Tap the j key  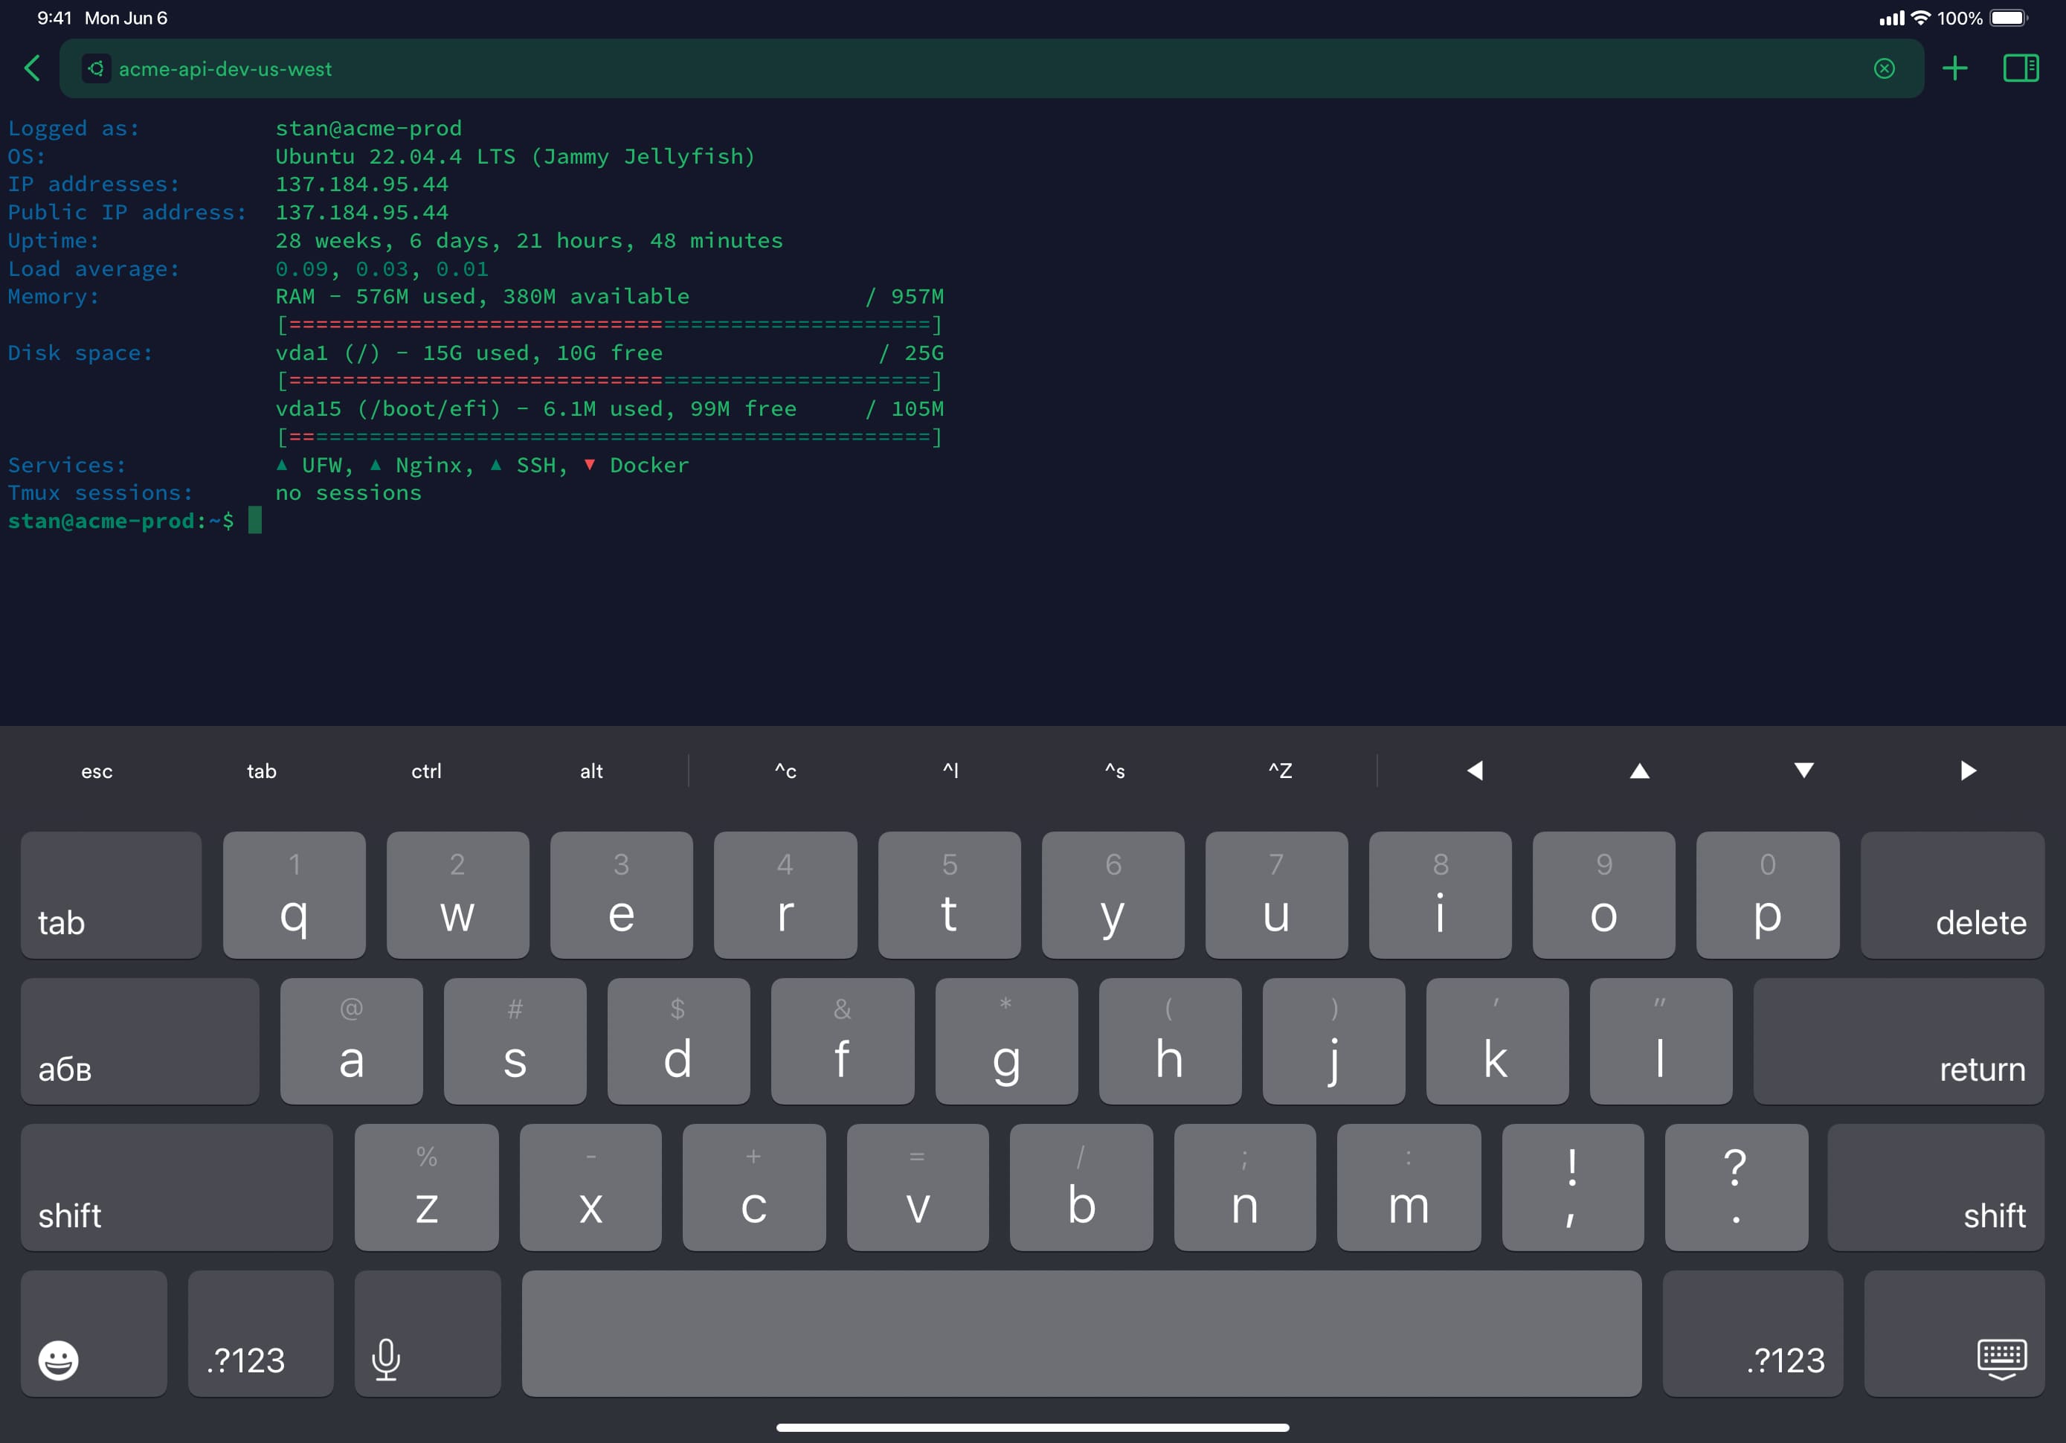pos(1334,1041)
